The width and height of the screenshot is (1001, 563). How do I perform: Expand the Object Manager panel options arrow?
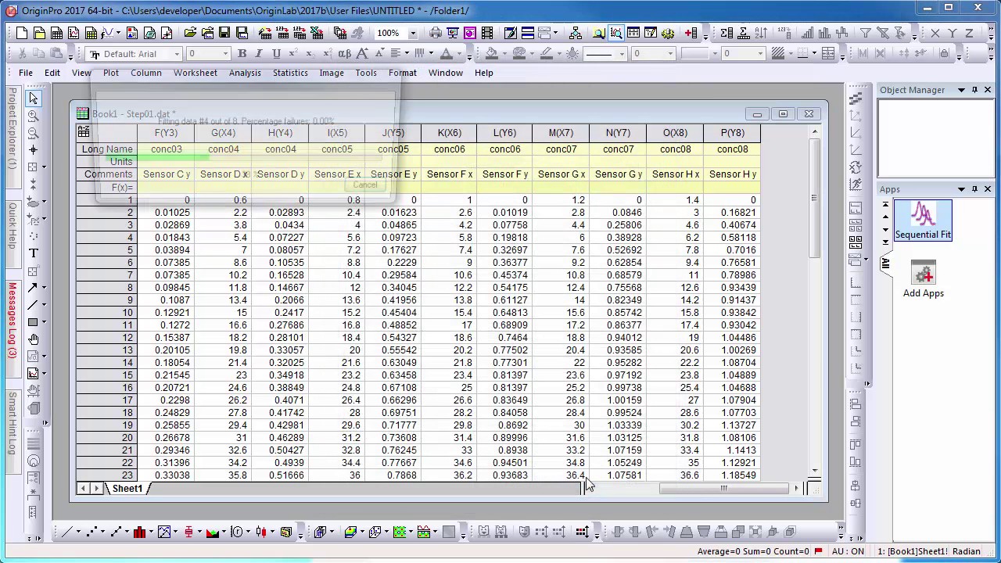click(961, 90)
